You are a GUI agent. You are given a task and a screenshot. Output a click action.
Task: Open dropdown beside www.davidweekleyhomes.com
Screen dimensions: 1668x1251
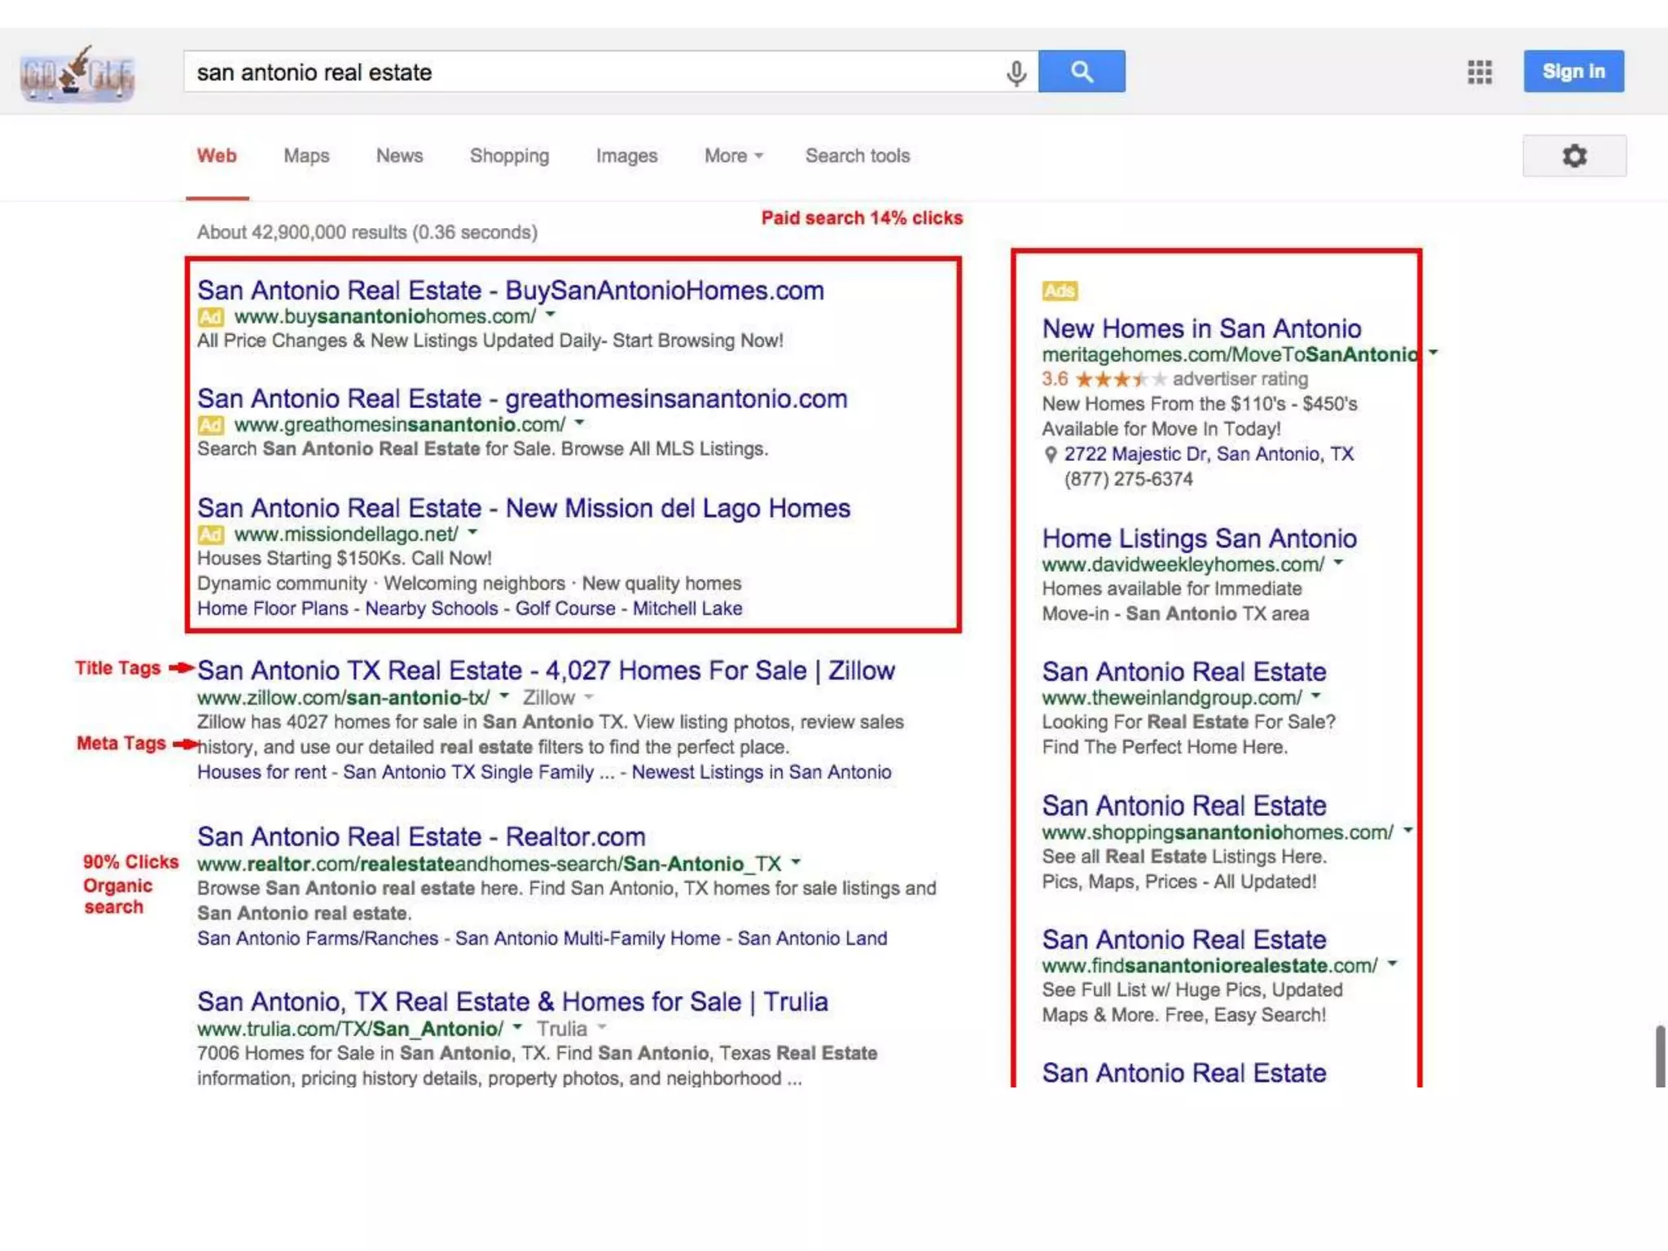tap(1338, 563)
